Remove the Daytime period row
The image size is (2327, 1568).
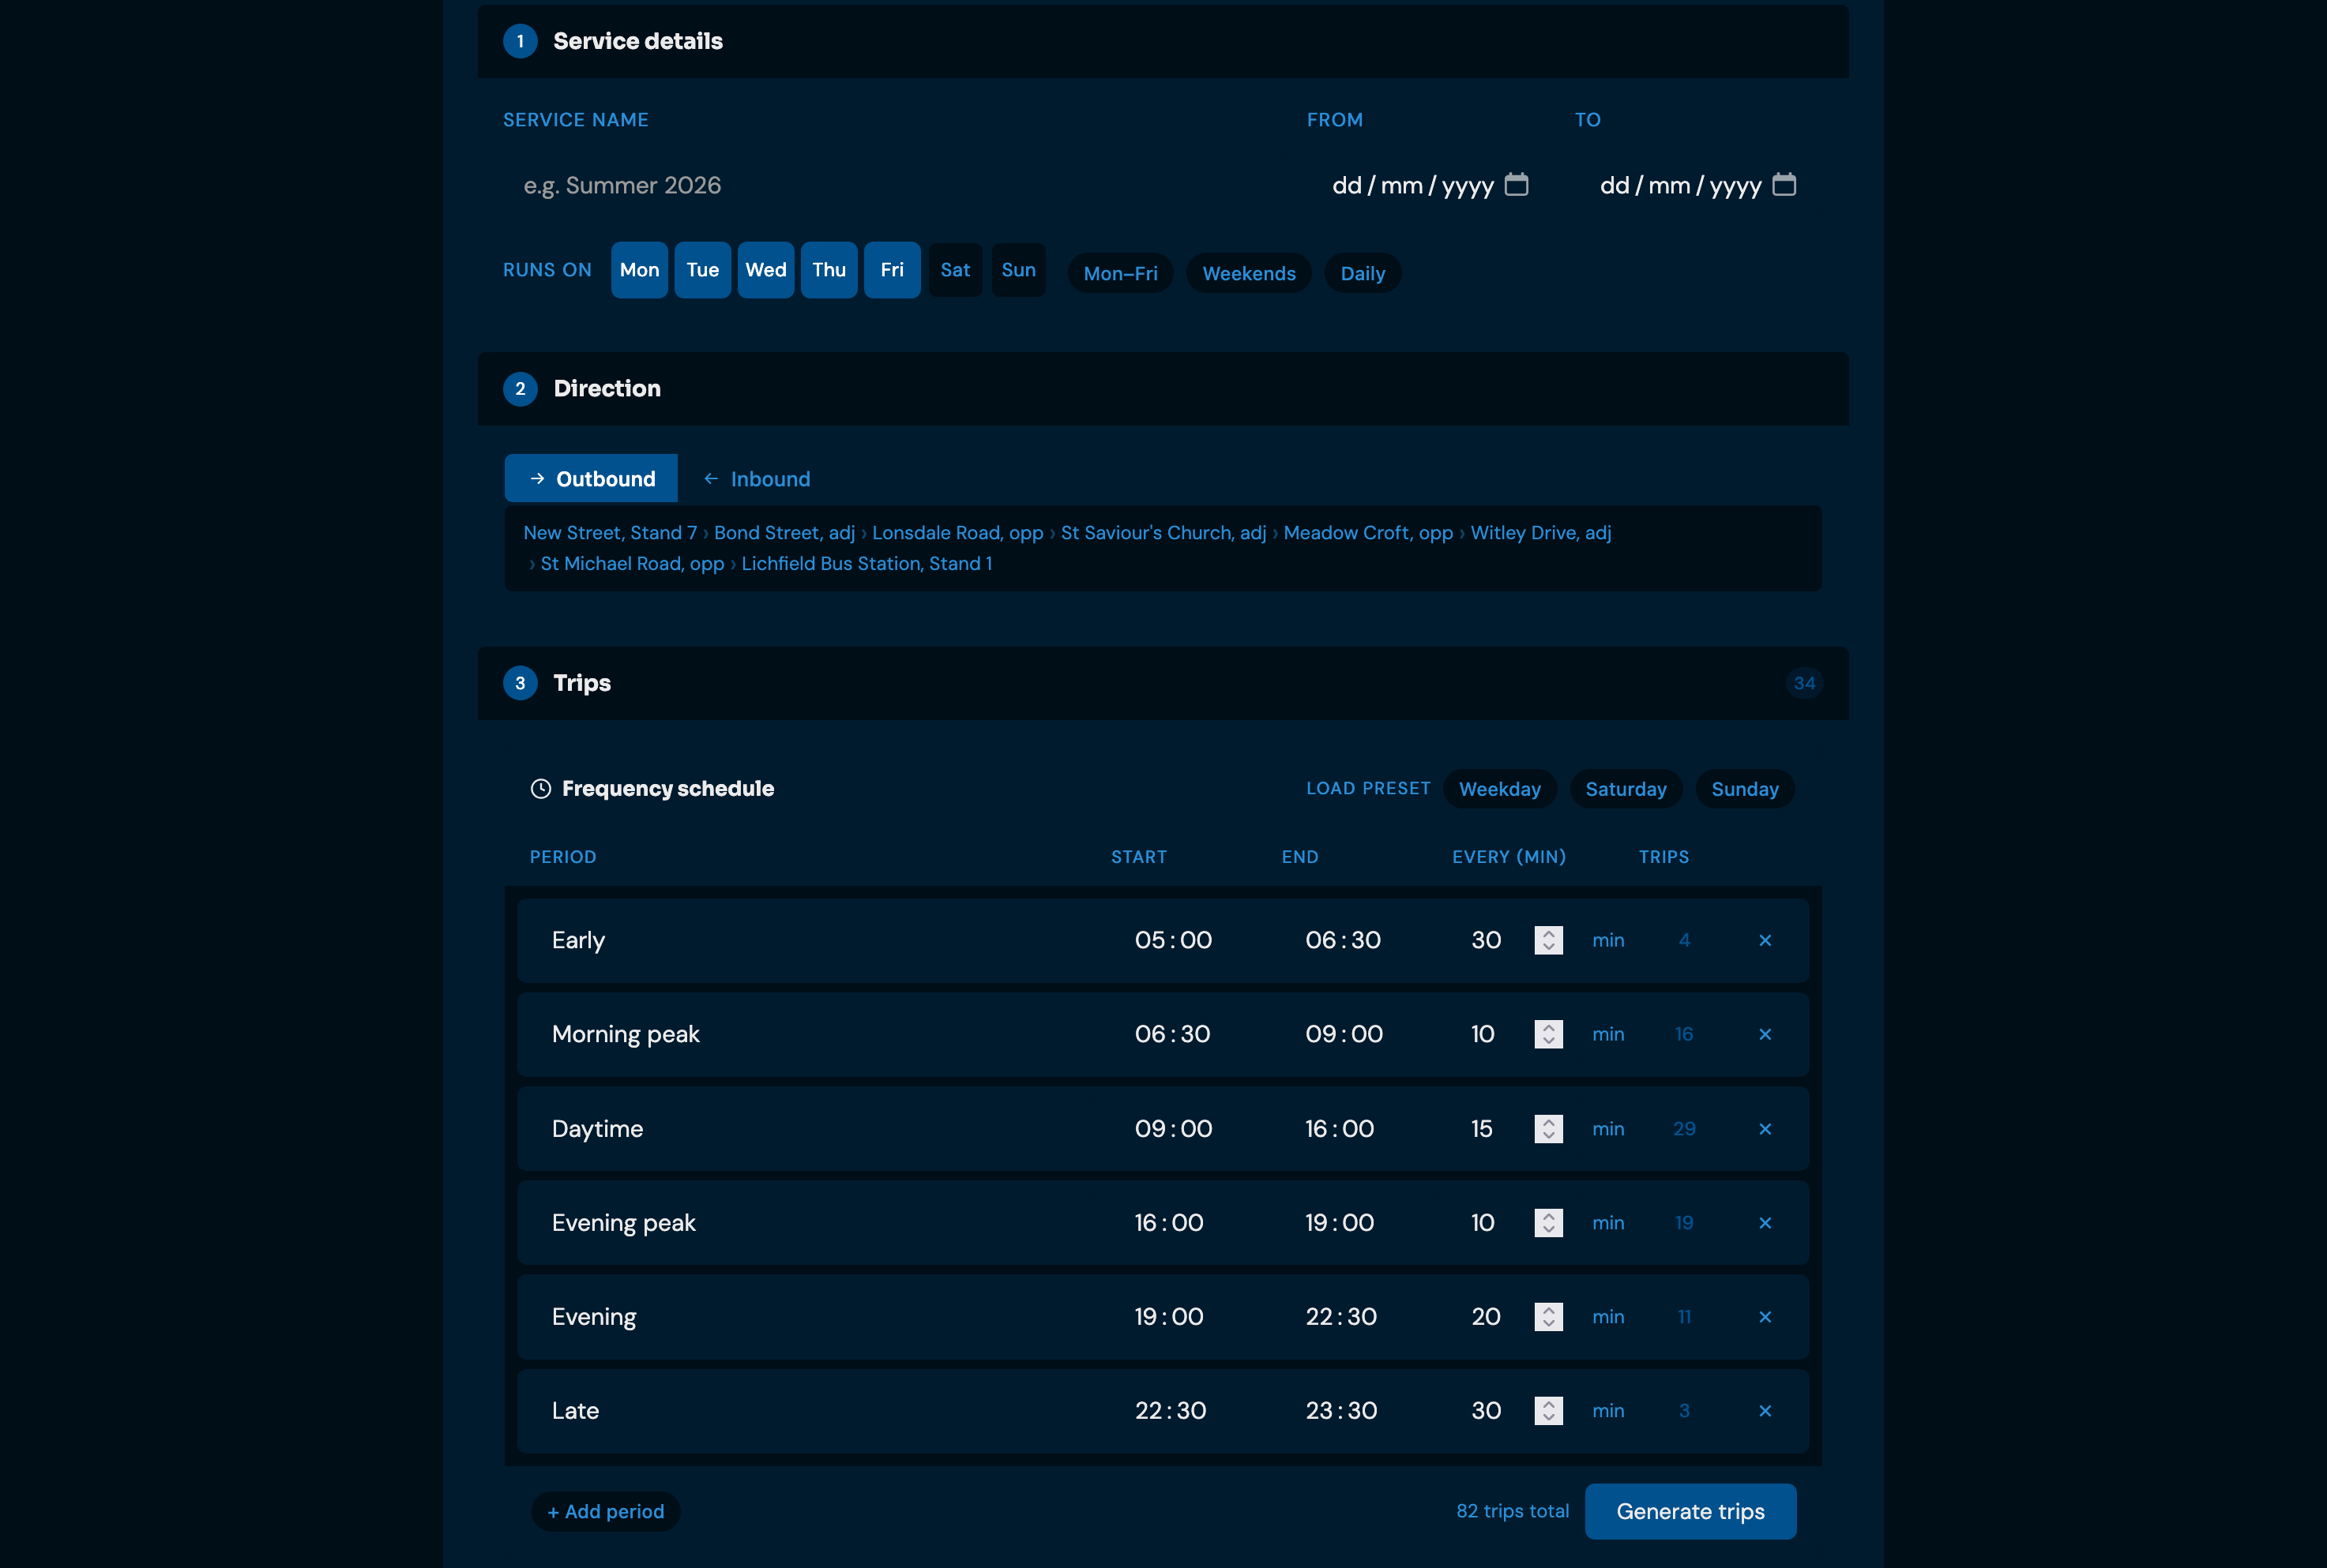1765,1129
